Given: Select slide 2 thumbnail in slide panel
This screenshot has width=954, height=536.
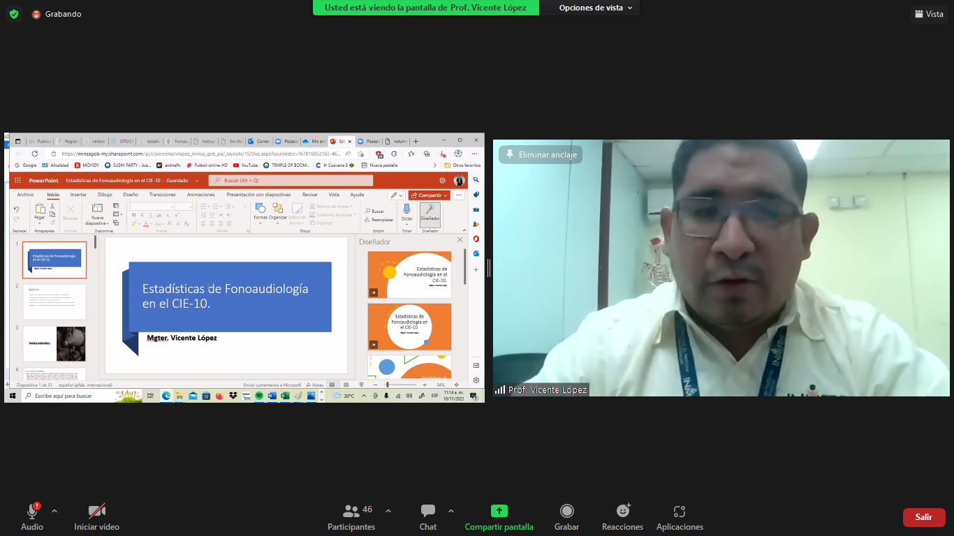Looking at the screenshot, I should click(x=54, y=301).
